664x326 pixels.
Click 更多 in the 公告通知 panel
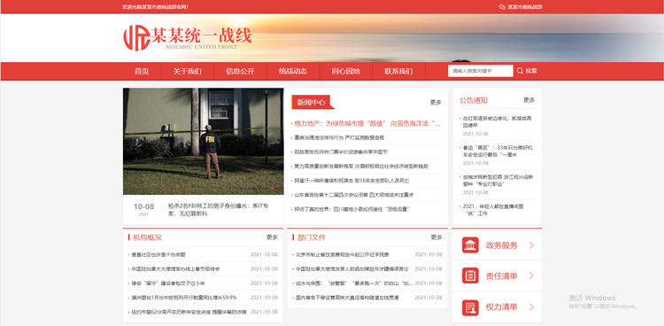529,100
